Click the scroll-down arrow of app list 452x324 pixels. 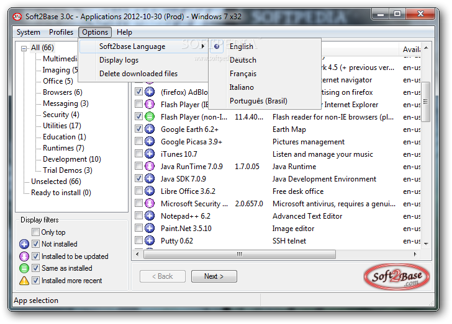[426, 243]
